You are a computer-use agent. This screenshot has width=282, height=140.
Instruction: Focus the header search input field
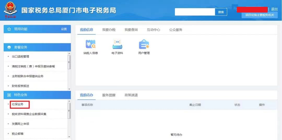tap(195, 12)
